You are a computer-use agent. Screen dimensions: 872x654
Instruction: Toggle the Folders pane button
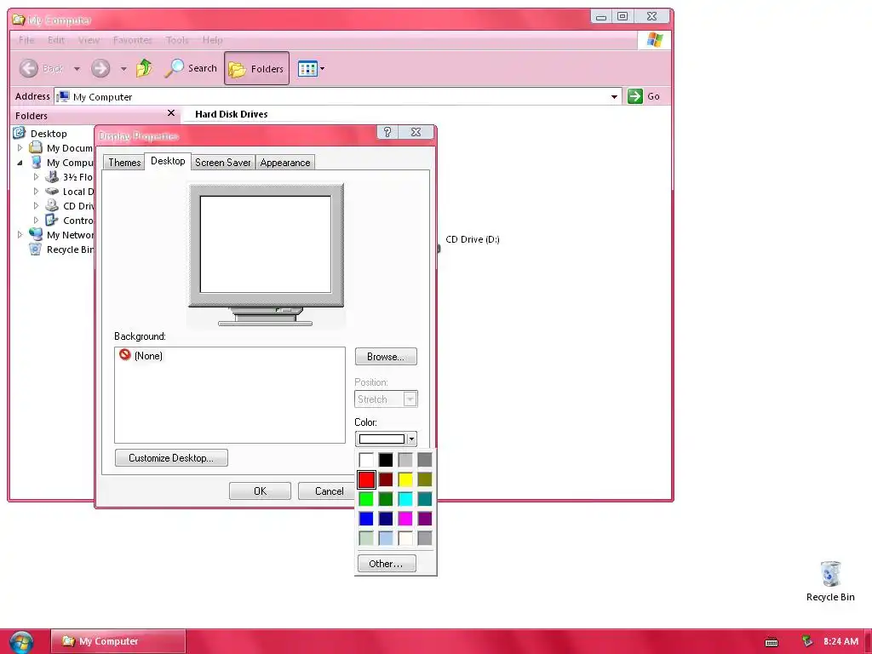pos(256,68)
